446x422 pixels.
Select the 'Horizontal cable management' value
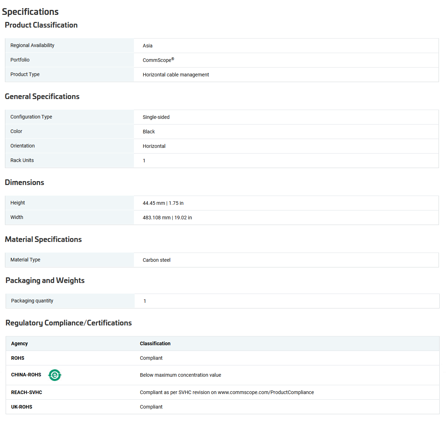coord(176,75)
